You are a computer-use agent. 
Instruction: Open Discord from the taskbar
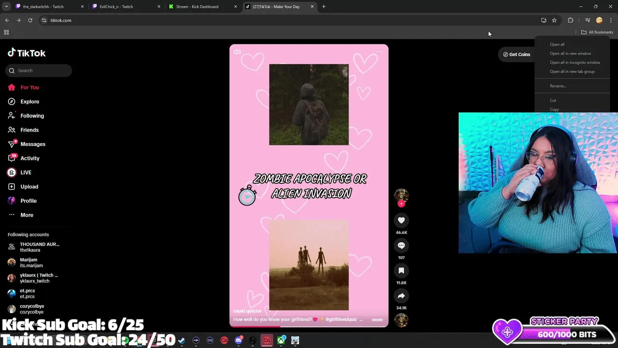coord(239,340)
